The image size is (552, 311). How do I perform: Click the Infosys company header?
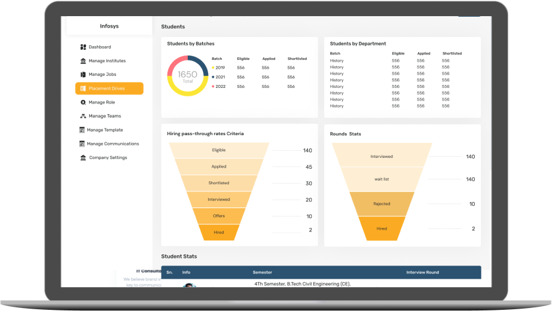click(109, 26)
